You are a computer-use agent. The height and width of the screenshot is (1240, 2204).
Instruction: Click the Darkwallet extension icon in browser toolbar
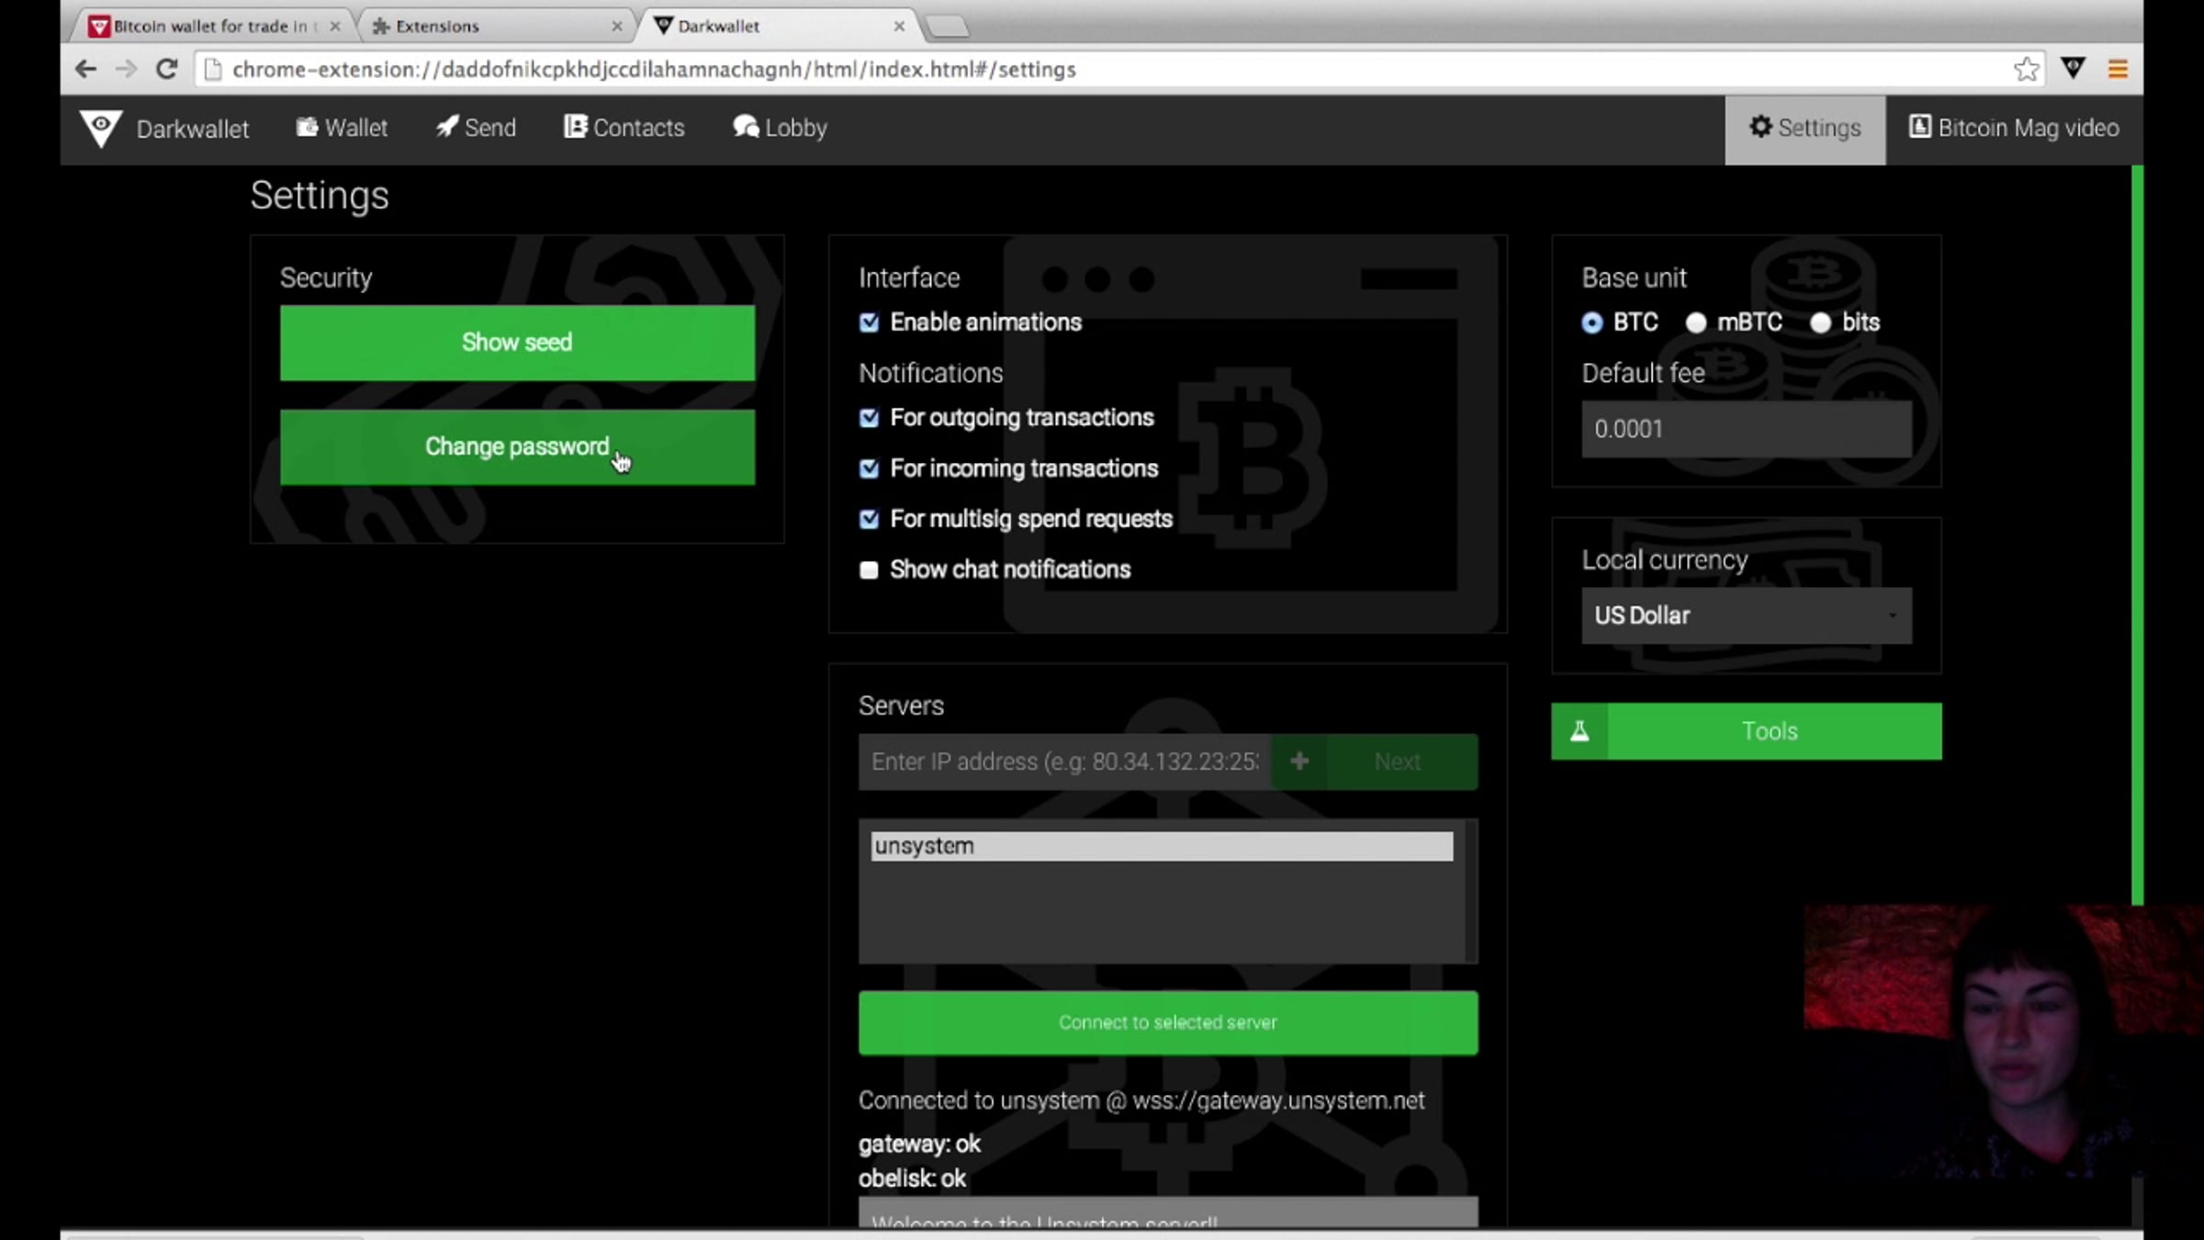[2073, 69]
